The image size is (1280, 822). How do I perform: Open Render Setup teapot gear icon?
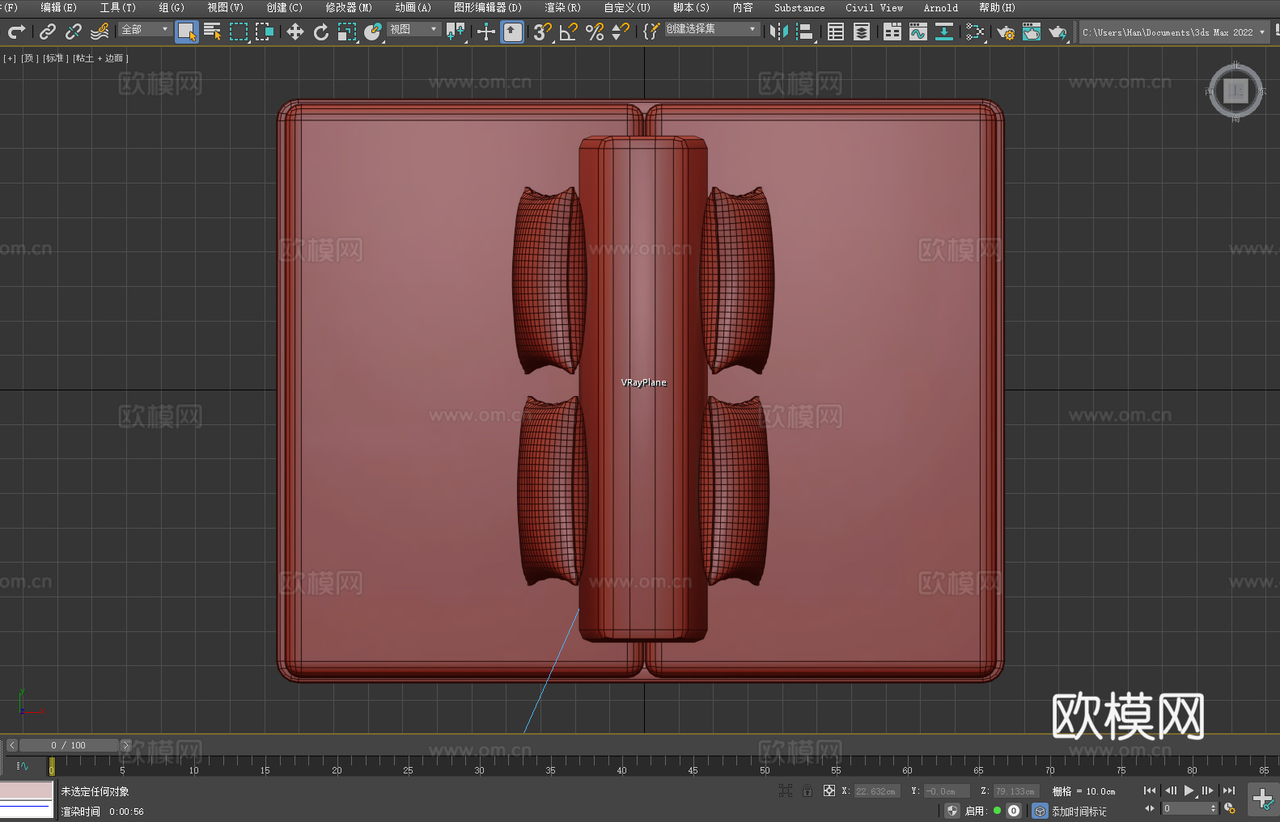point(1005,32)
